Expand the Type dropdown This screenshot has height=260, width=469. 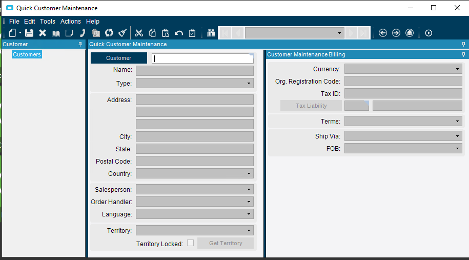249,83
